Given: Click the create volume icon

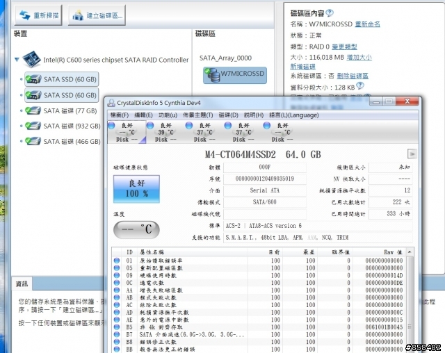Looking at the screenshot, I should pyautogui.click(x=78, y=15).
